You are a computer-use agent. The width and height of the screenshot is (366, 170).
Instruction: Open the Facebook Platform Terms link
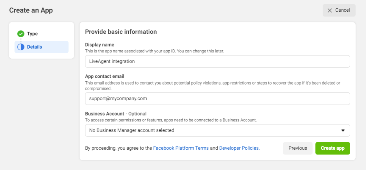tap(181, 148)
